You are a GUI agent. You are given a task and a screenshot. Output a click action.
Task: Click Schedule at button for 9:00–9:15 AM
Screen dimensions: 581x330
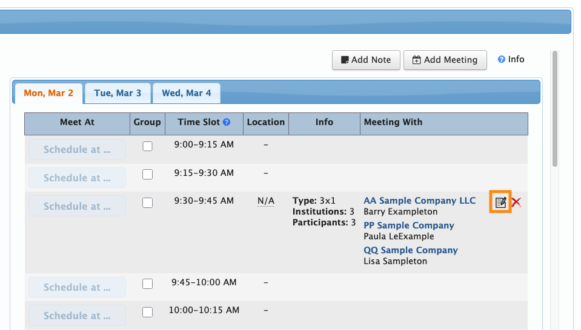click(x=77, y=149)
